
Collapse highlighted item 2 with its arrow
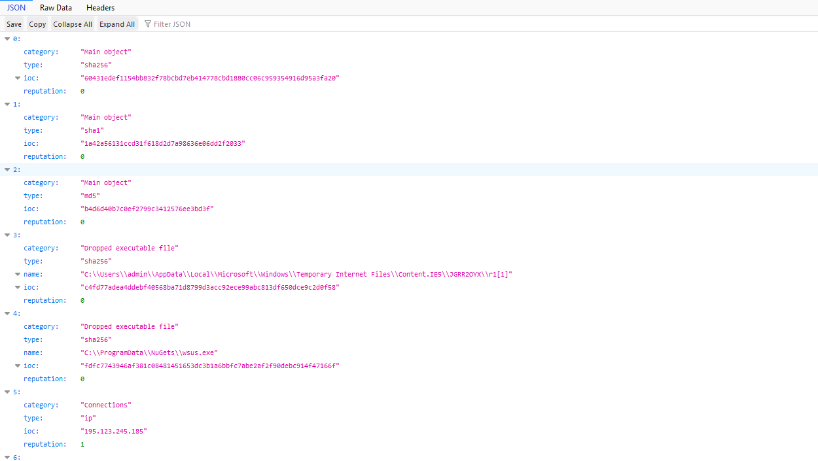7,170
